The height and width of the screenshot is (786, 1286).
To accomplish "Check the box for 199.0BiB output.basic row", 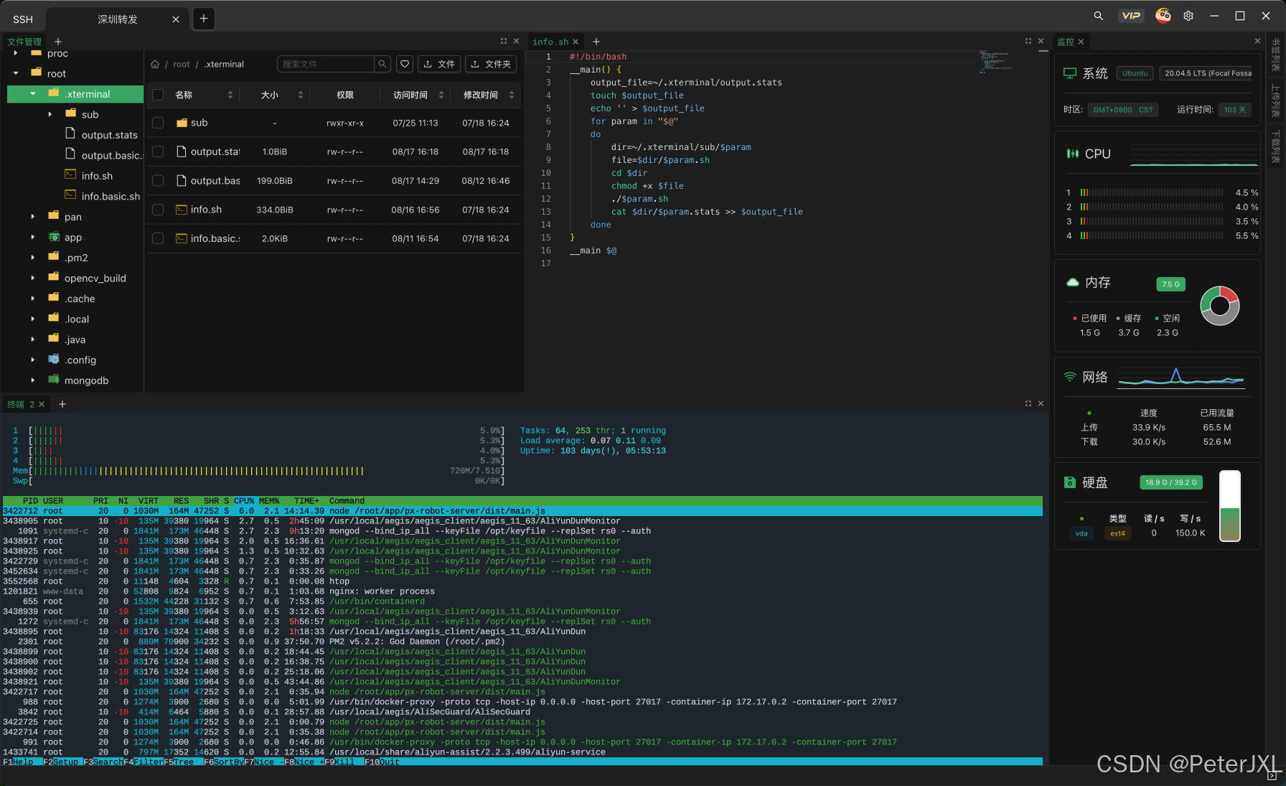I will (x=159, y=181).
